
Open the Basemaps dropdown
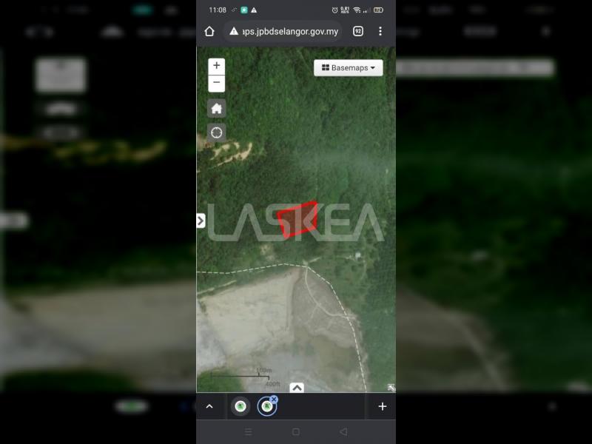coord(348,68)
